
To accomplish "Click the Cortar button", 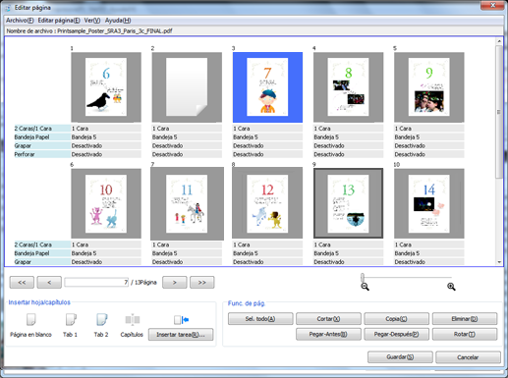I will 328,318.
